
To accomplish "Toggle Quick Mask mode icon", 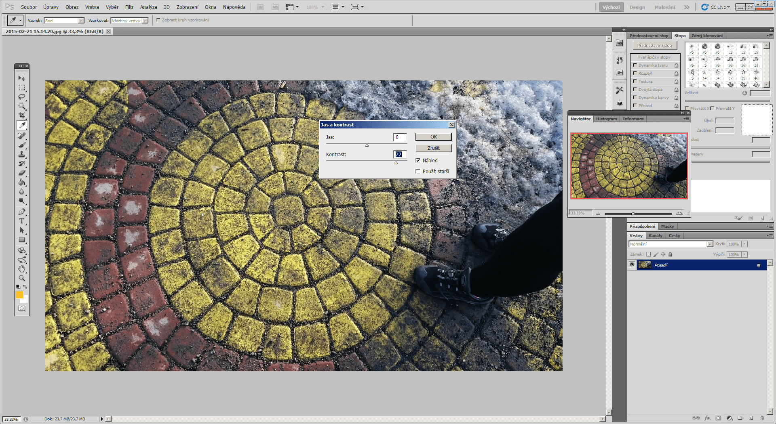I will tap(22, 309).
